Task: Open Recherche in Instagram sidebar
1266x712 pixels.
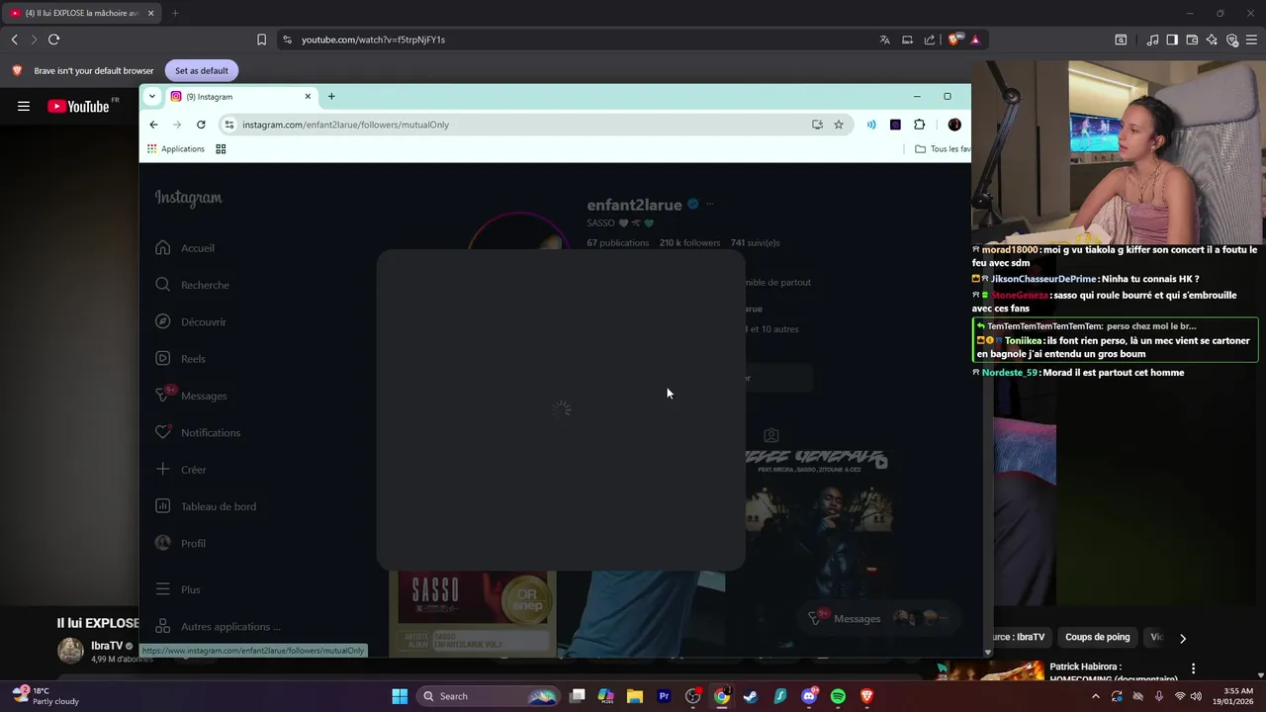Action: pyautogui.click(x=192, y=285)
